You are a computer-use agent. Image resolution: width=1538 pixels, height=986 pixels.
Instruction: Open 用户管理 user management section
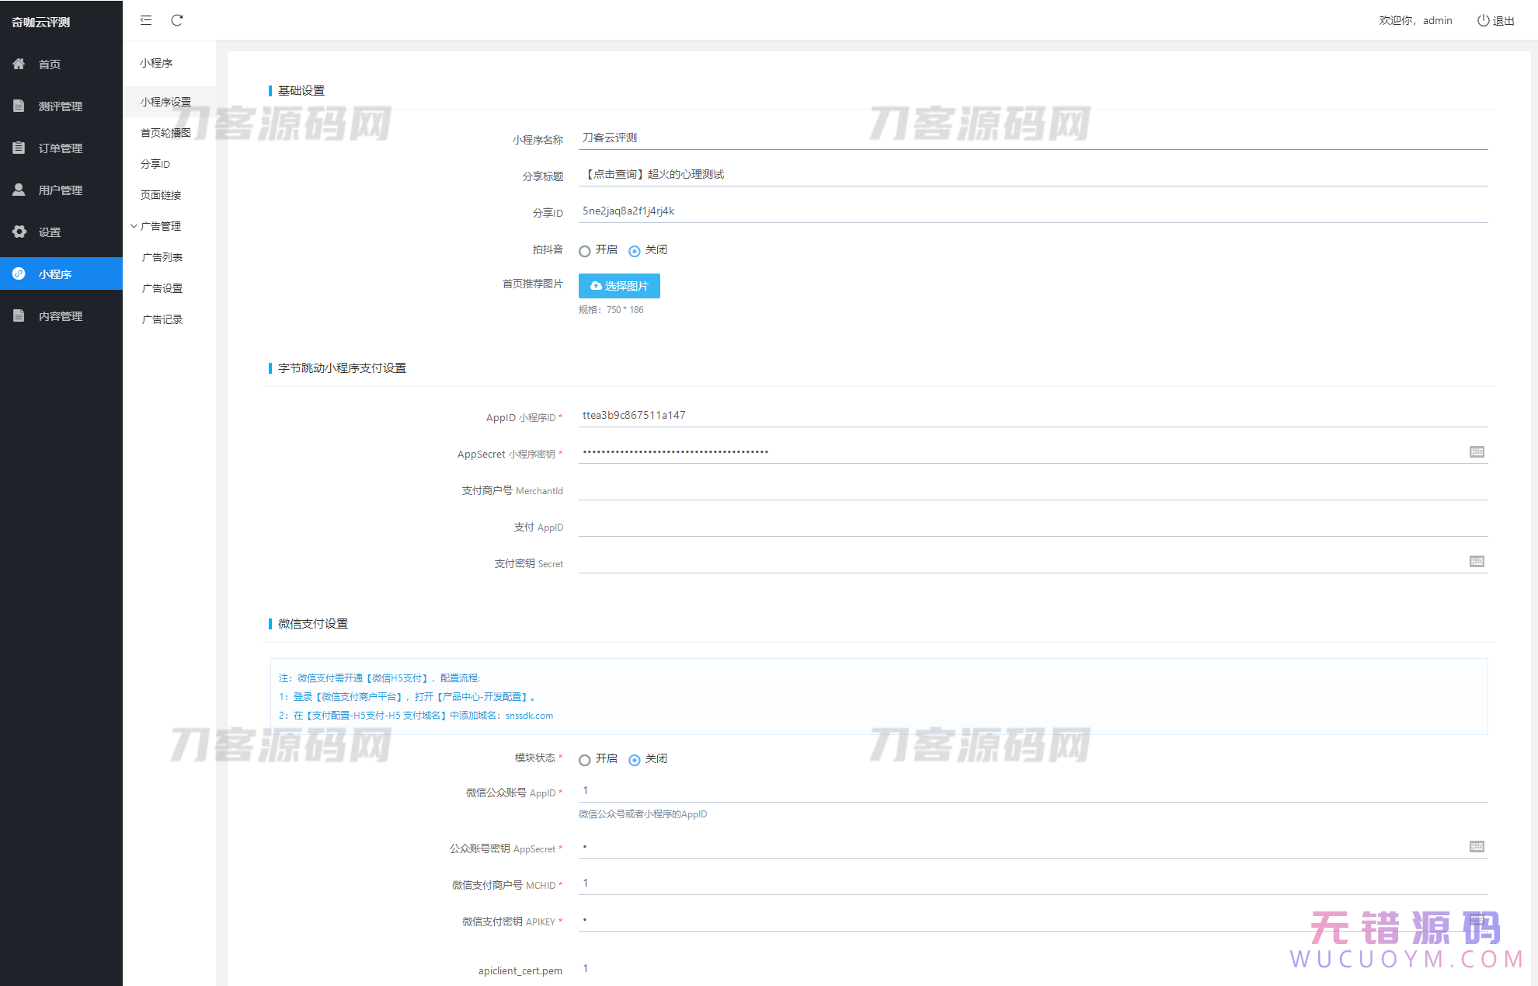click(x=19, y=190)
